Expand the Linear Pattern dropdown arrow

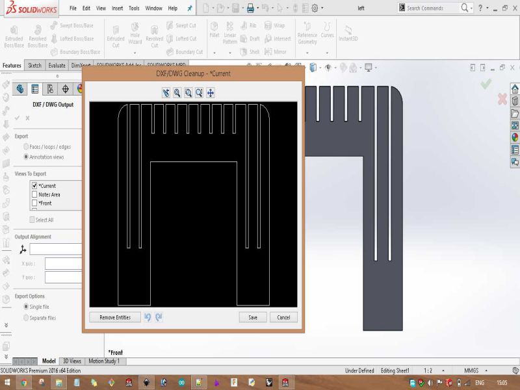coord(230,53)
